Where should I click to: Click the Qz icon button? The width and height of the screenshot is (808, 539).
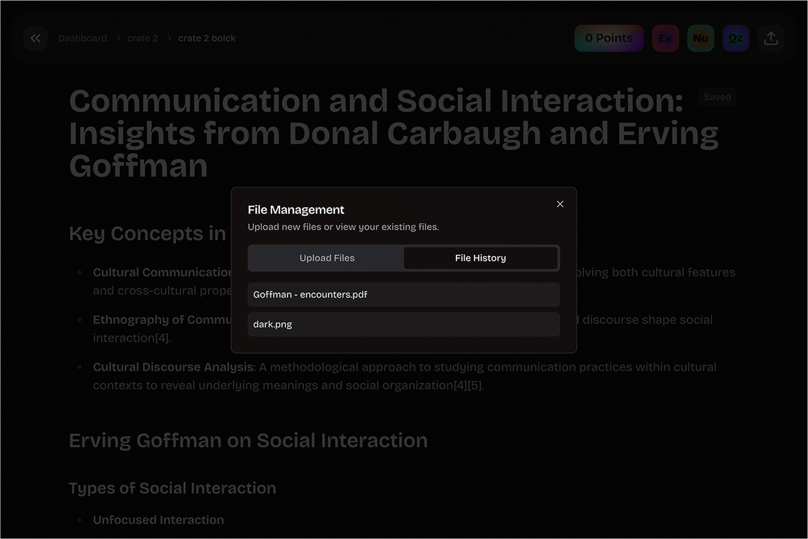[x=735, y=38]
